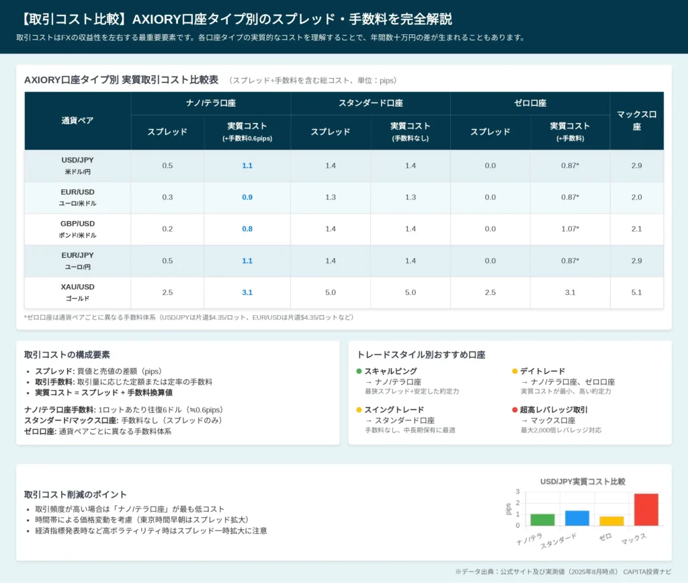The image size is (688, 583).
Task: Click the デイトレード style label
Action: [x=542, y=371]
